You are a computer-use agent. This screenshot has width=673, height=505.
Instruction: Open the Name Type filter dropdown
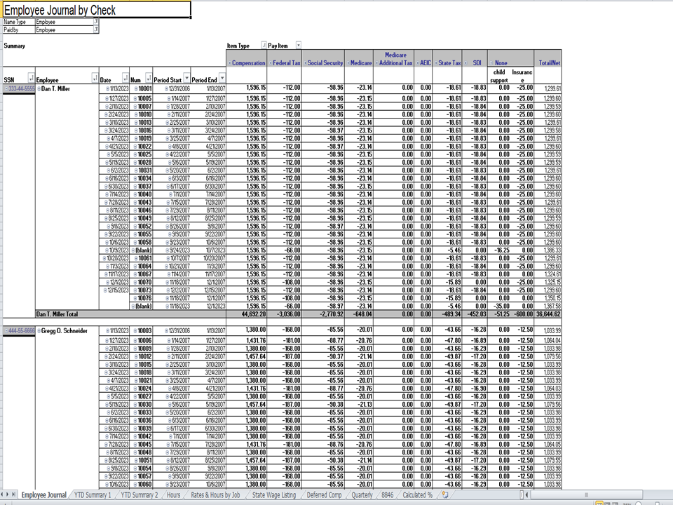[x=95, y=22]
